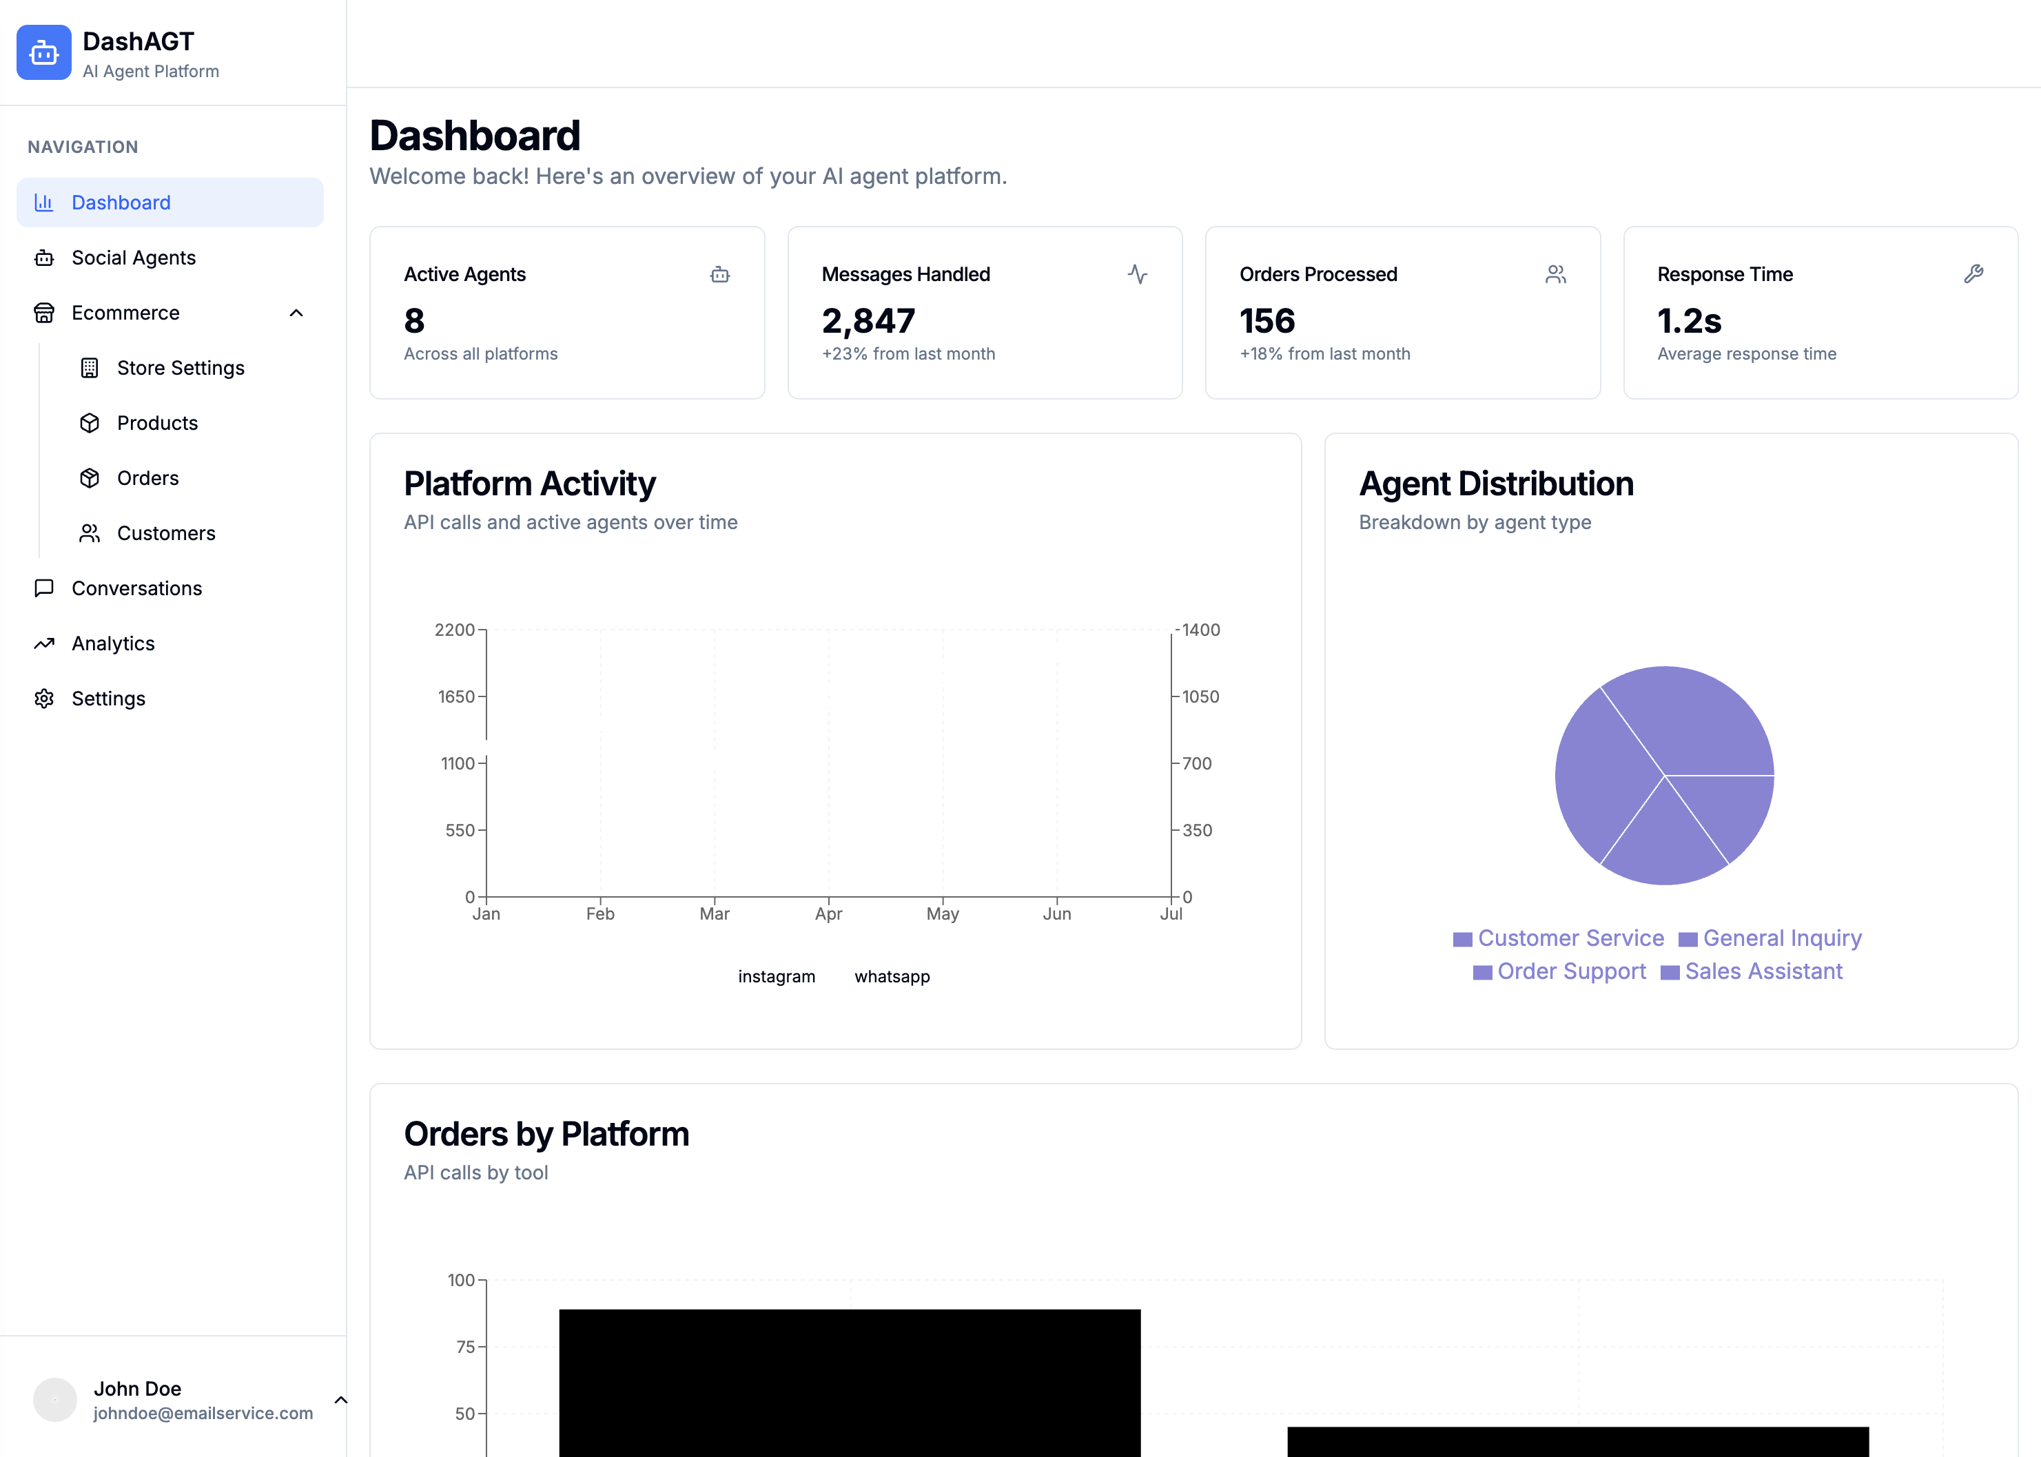The height and width of the screenshot is (1457, 2041).
Task: Click the Conversations chat bubble icon
Action: click(44, 588)
